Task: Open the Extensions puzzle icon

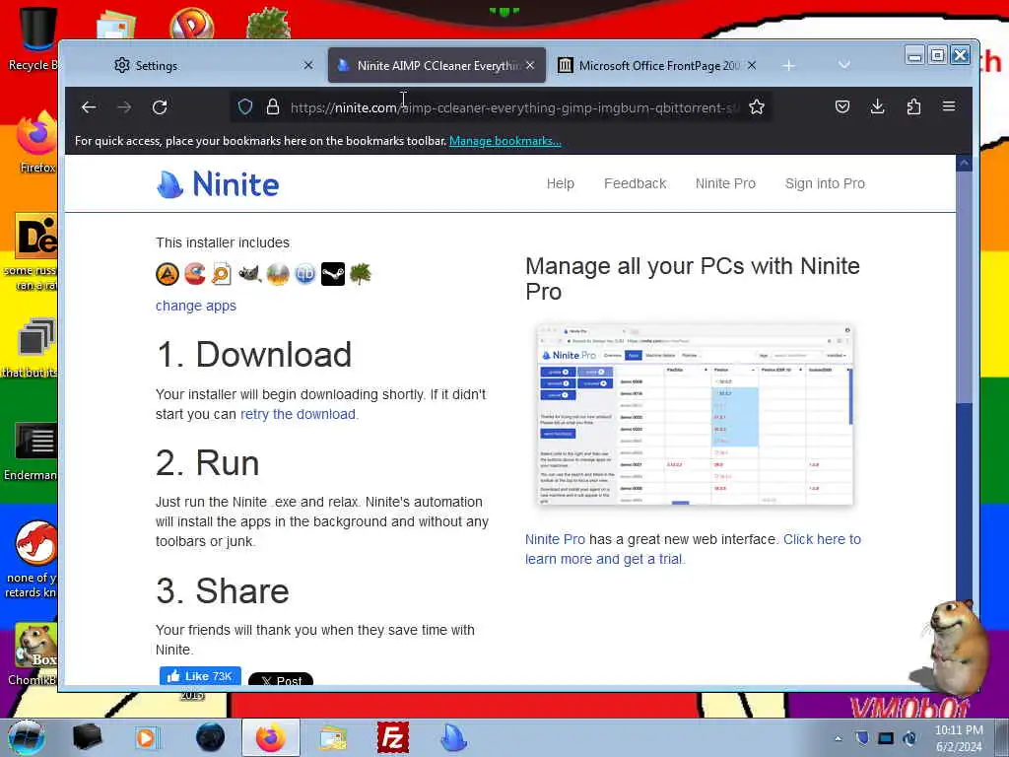Action: [x=913, y=106]
